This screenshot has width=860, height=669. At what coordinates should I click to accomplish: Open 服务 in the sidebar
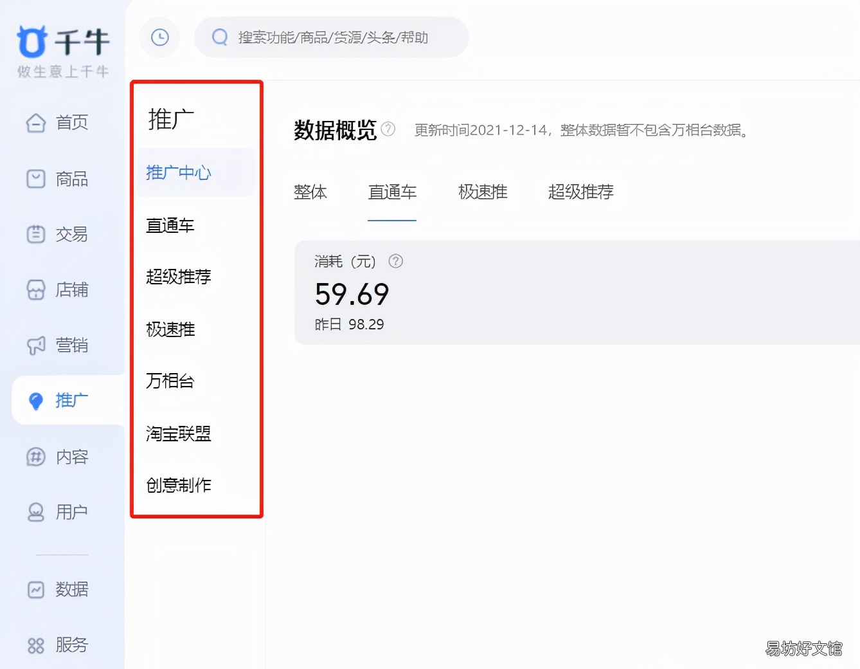[72, 645]
